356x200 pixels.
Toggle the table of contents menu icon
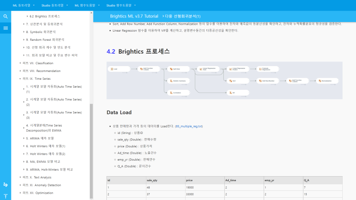click(6, 28)
